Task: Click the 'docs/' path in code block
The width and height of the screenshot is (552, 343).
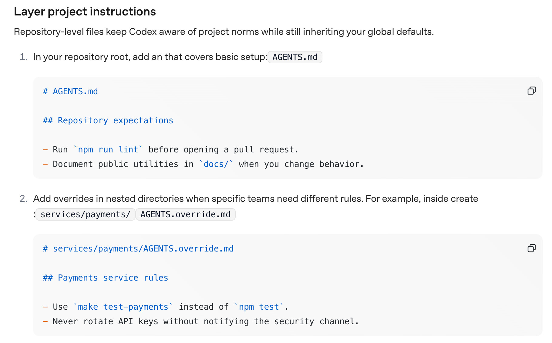Action: click(216, 164)
